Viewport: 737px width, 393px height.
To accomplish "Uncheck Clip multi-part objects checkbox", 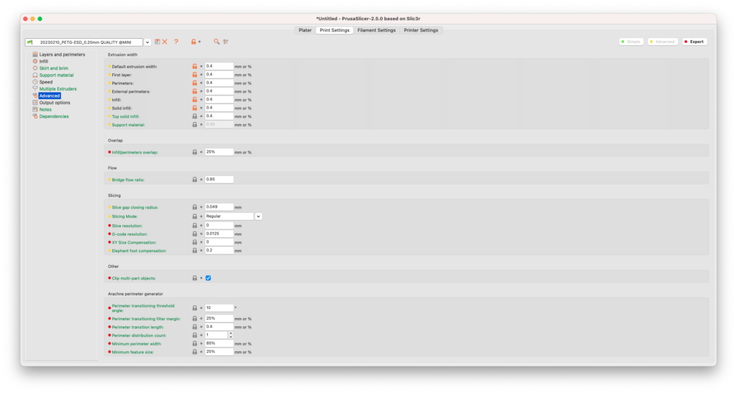I will [208, 278].
